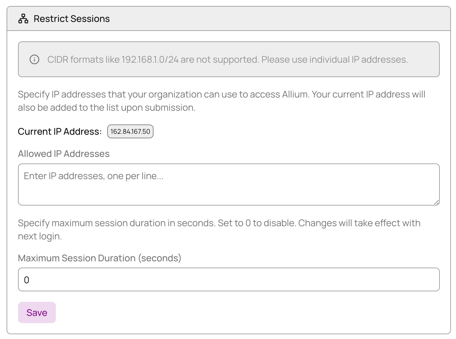Click the word "Allium" in the description
Viewport: 456px width, 339px height.
point(295,94)
